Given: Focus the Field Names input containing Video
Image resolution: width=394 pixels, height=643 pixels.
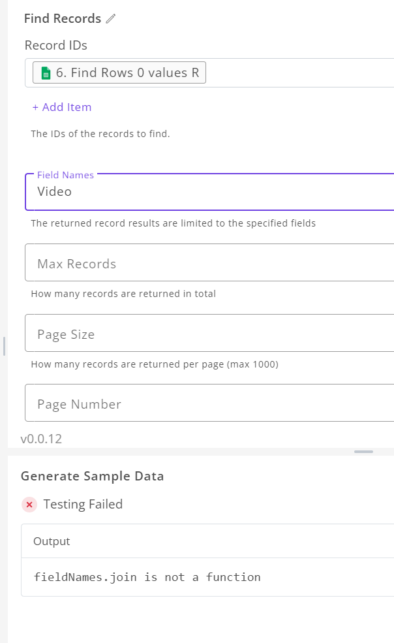Looking at the screenshot, I should (x=209, y=192).
